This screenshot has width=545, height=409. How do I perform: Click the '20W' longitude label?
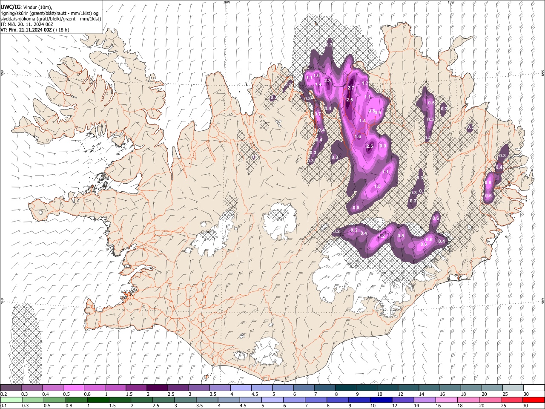[227, 2]
